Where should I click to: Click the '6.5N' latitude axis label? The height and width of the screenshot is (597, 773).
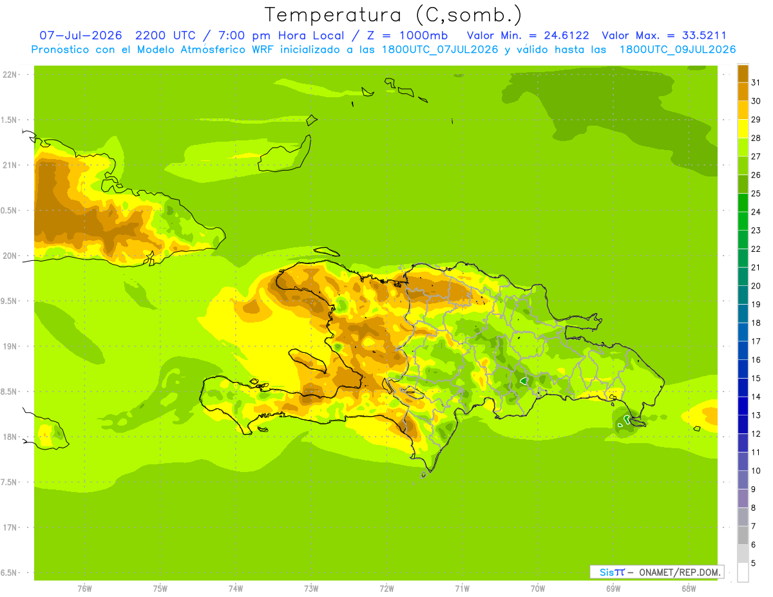click(9, 573)
